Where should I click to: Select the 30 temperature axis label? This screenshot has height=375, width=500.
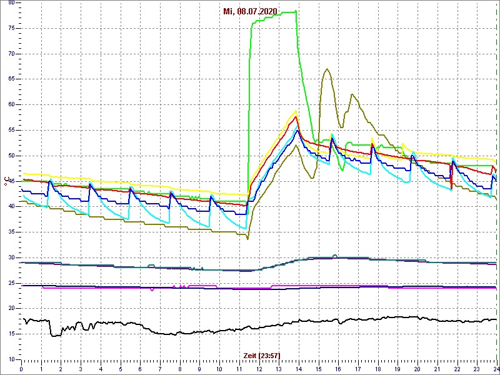pos(11,257)
